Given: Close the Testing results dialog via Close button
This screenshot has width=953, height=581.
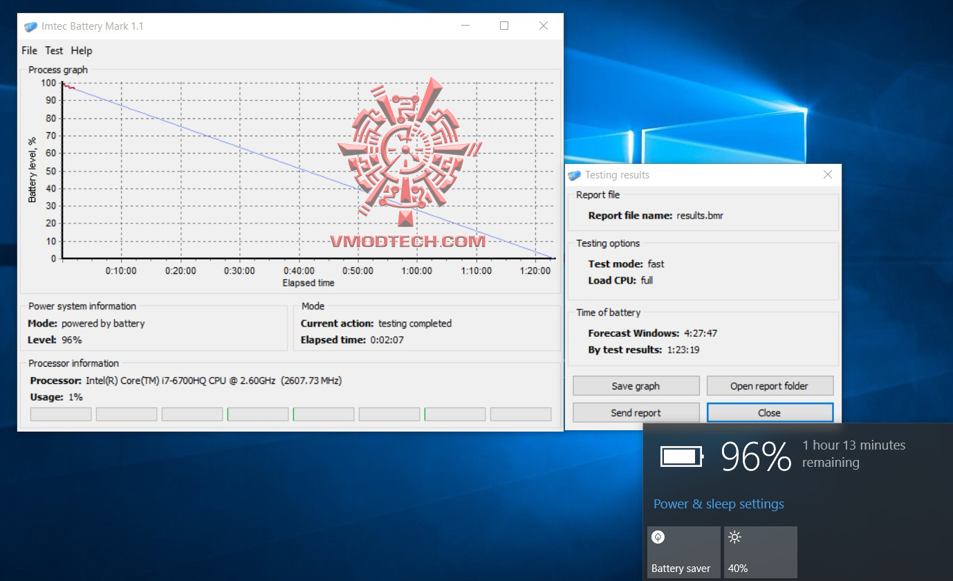Looking at the screenshot, I should click(x=769, y=412).
